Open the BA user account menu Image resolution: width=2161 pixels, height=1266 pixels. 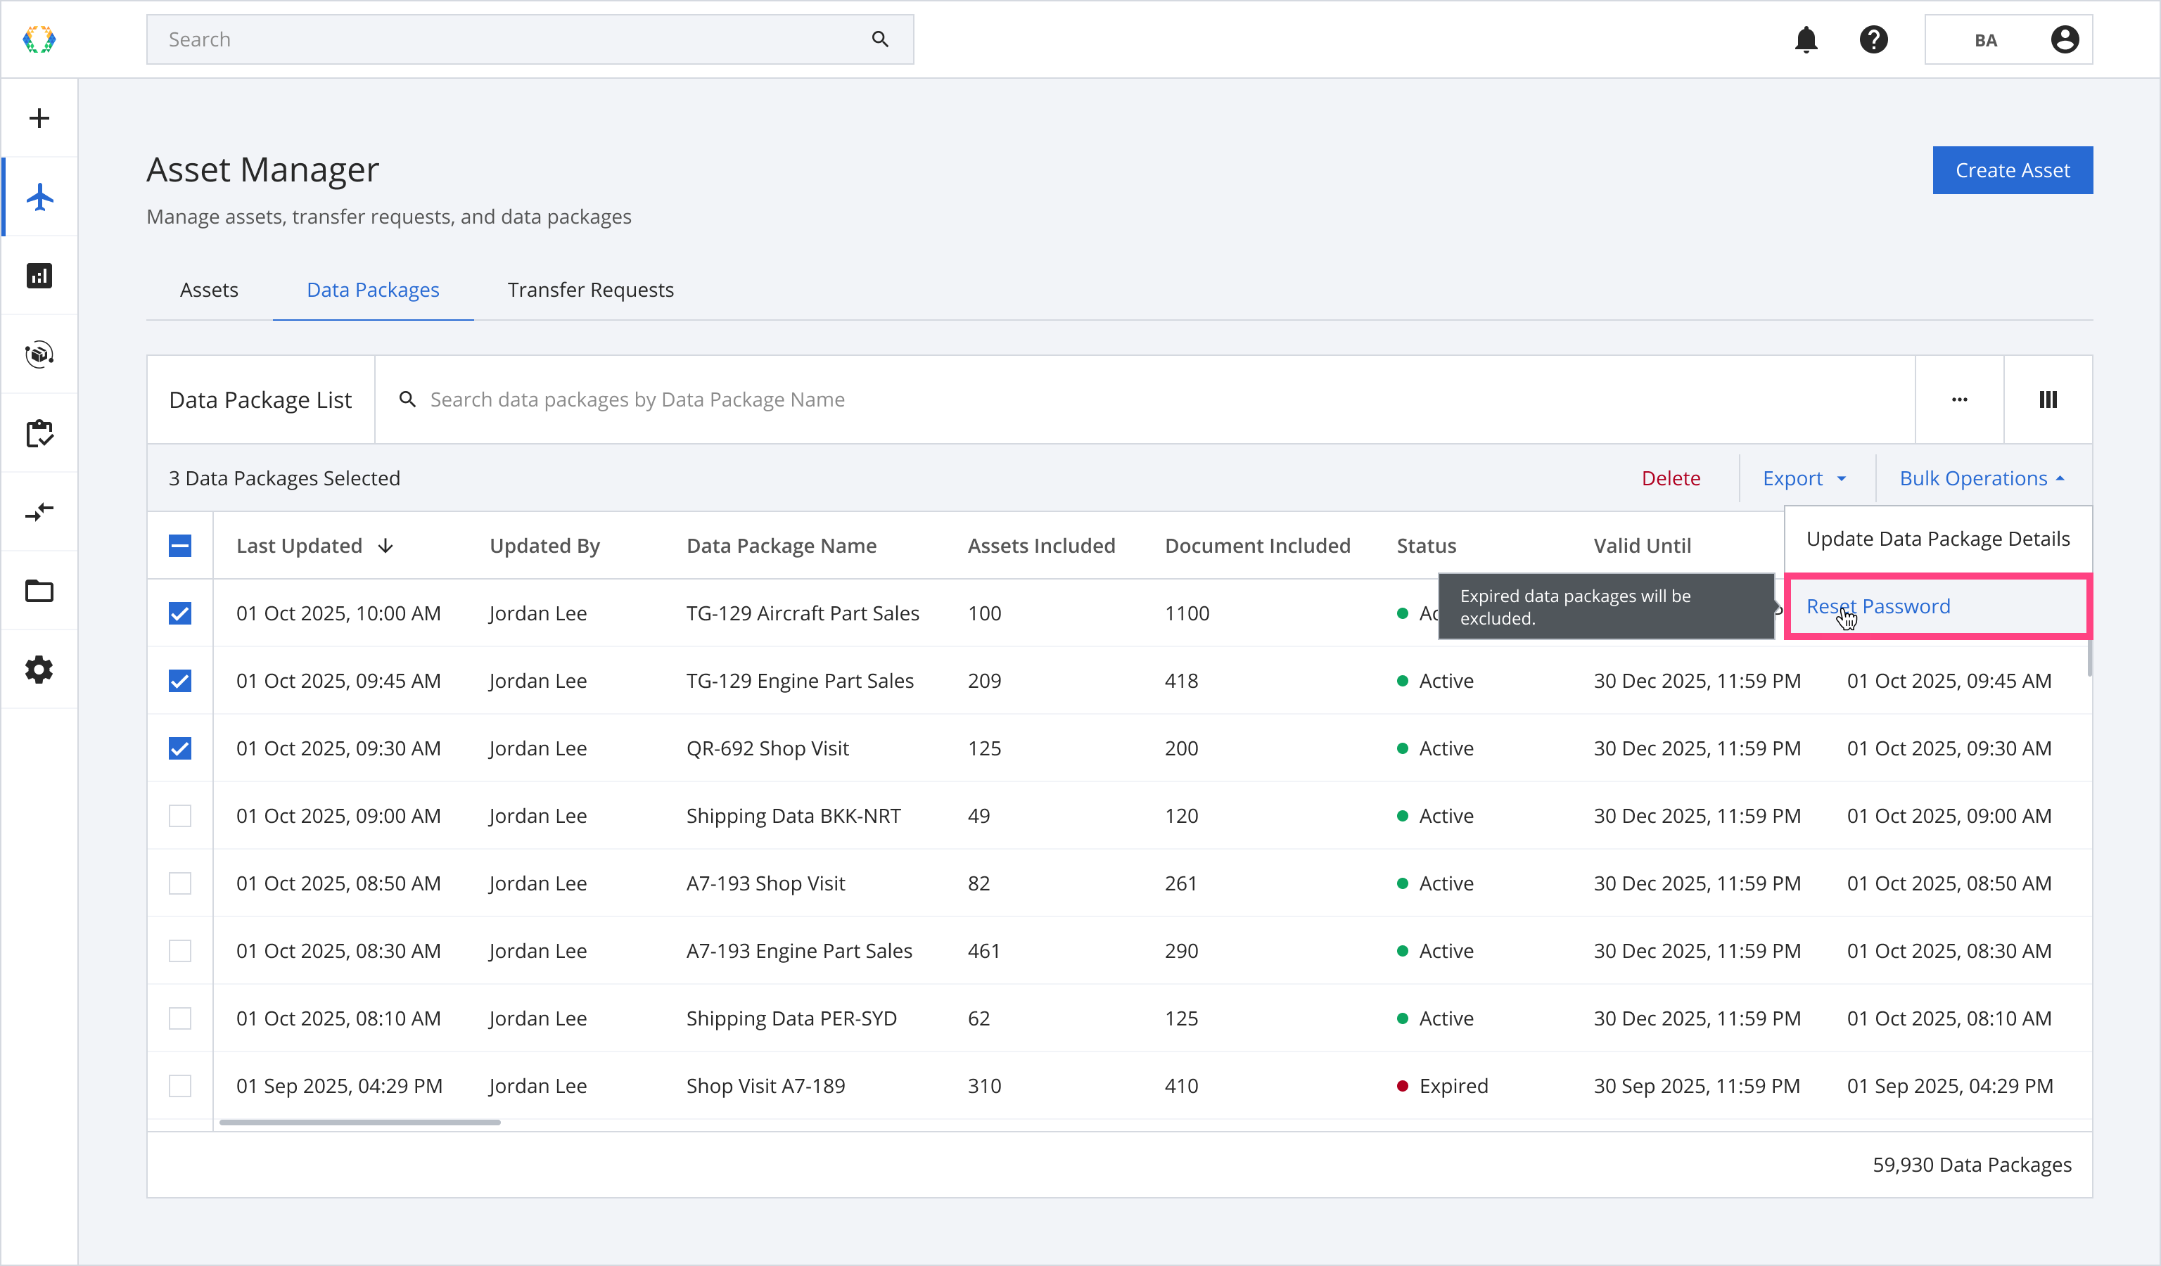pos(2008,39)
